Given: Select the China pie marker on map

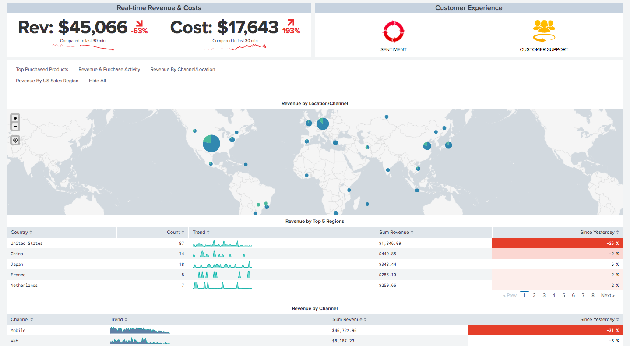Looking at the screenshot, I should (427, 146).
